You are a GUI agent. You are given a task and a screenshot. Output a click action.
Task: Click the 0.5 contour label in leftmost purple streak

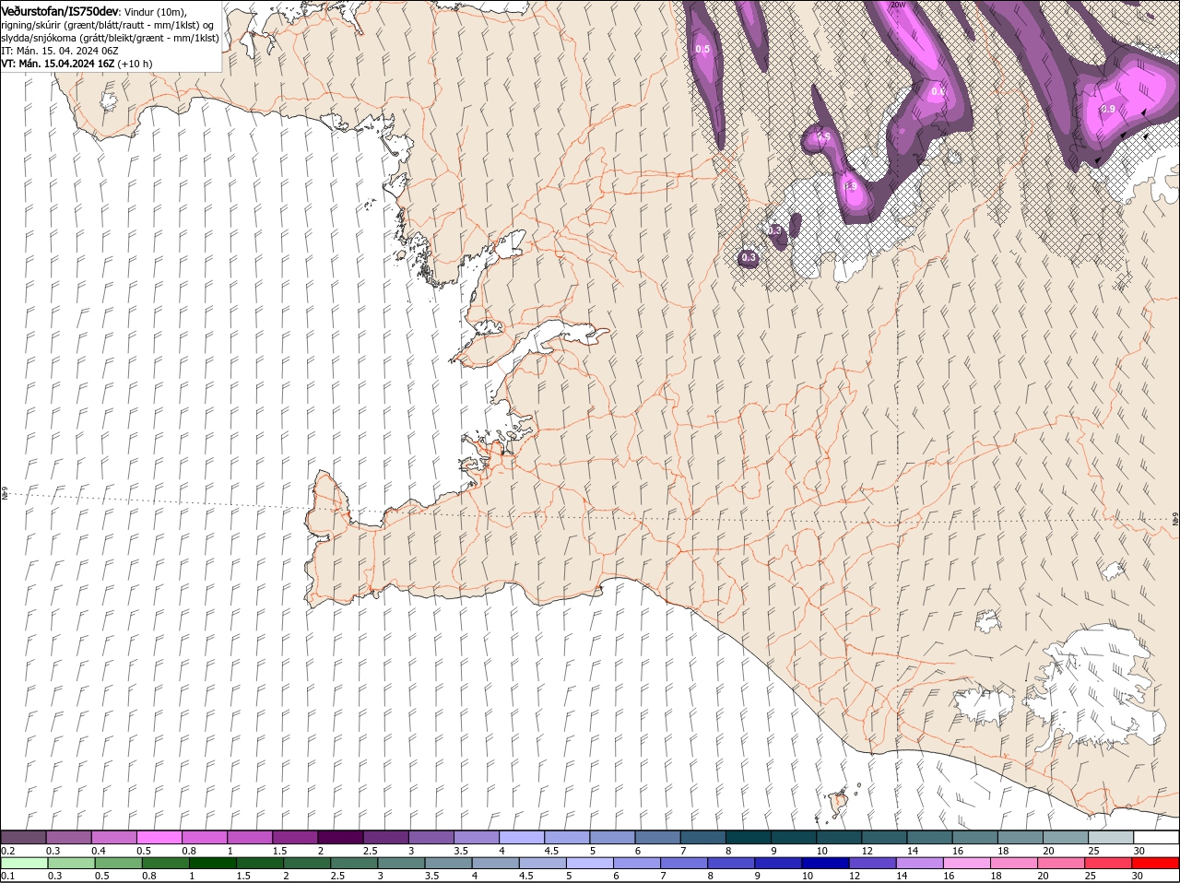click(x=702, y=49)
